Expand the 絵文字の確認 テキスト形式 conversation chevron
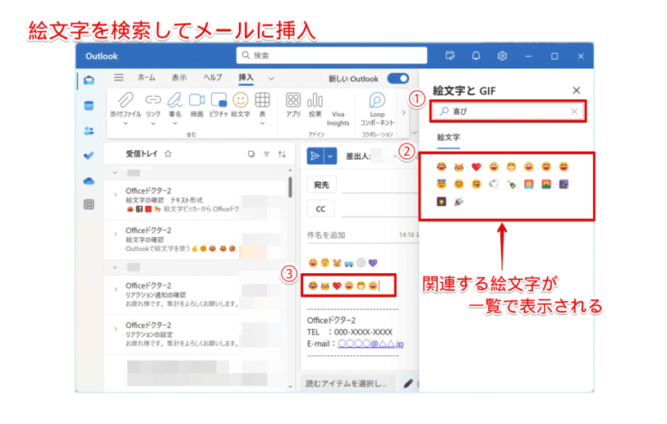667x424 pixels. 115,194
